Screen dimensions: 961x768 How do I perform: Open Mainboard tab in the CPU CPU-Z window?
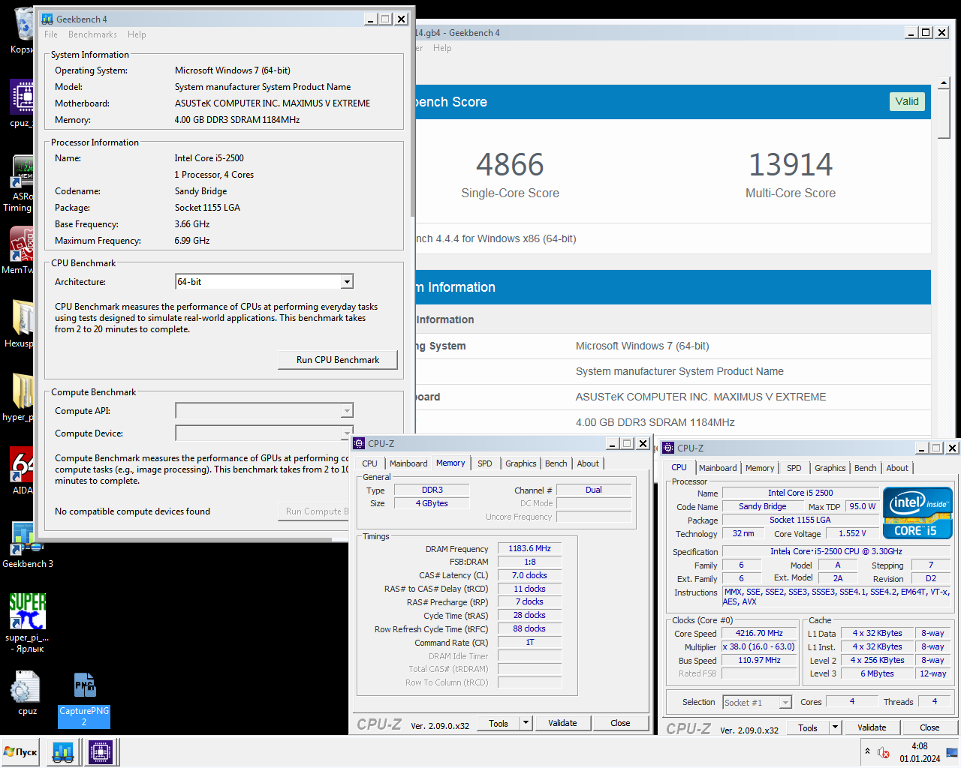point(718,468)
